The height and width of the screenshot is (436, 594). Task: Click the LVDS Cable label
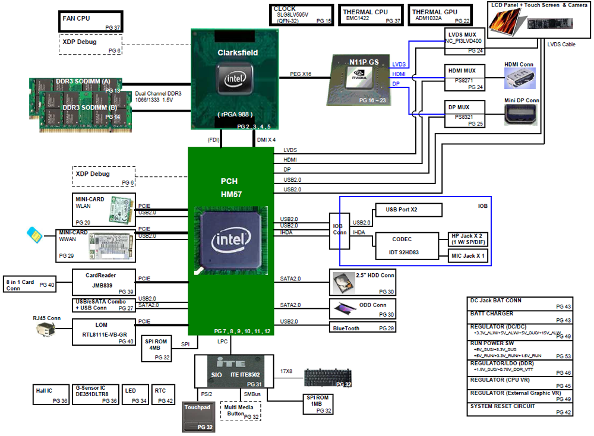(561, 45)
